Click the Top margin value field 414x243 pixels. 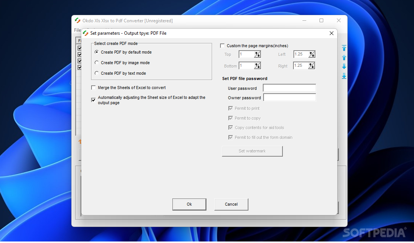247,54
